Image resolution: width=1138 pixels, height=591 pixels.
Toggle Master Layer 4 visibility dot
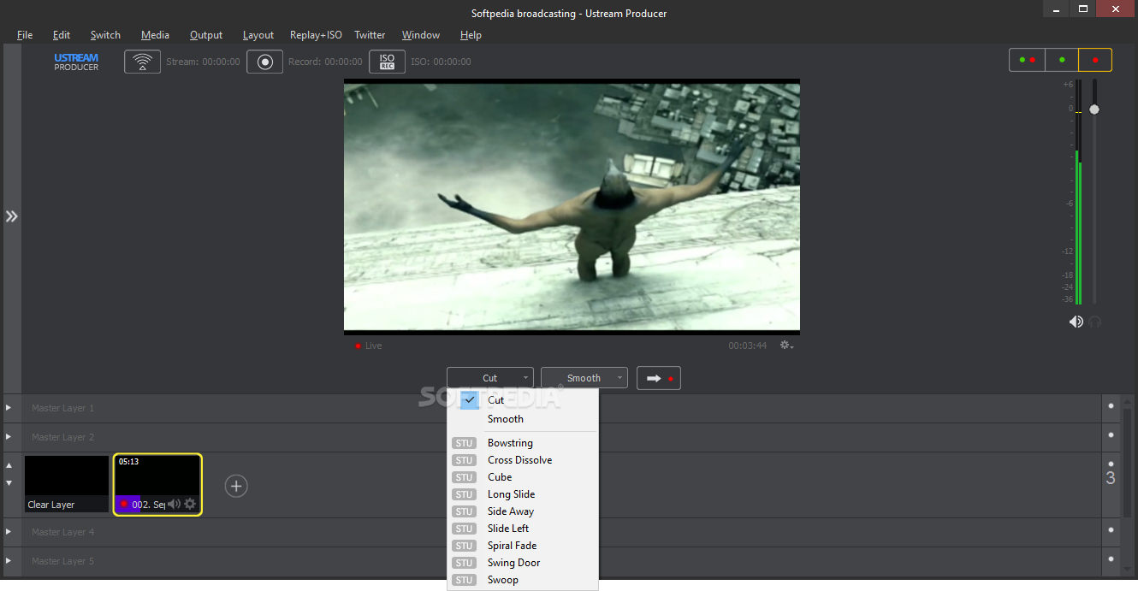point(1111,531)
